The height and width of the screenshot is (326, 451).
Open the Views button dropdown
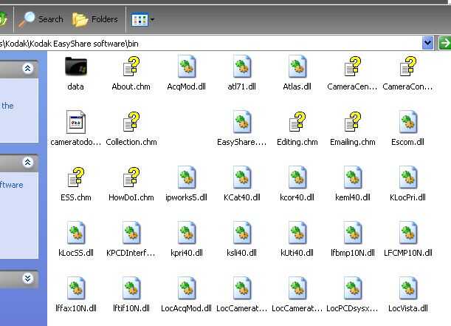(x=142, y=20)
